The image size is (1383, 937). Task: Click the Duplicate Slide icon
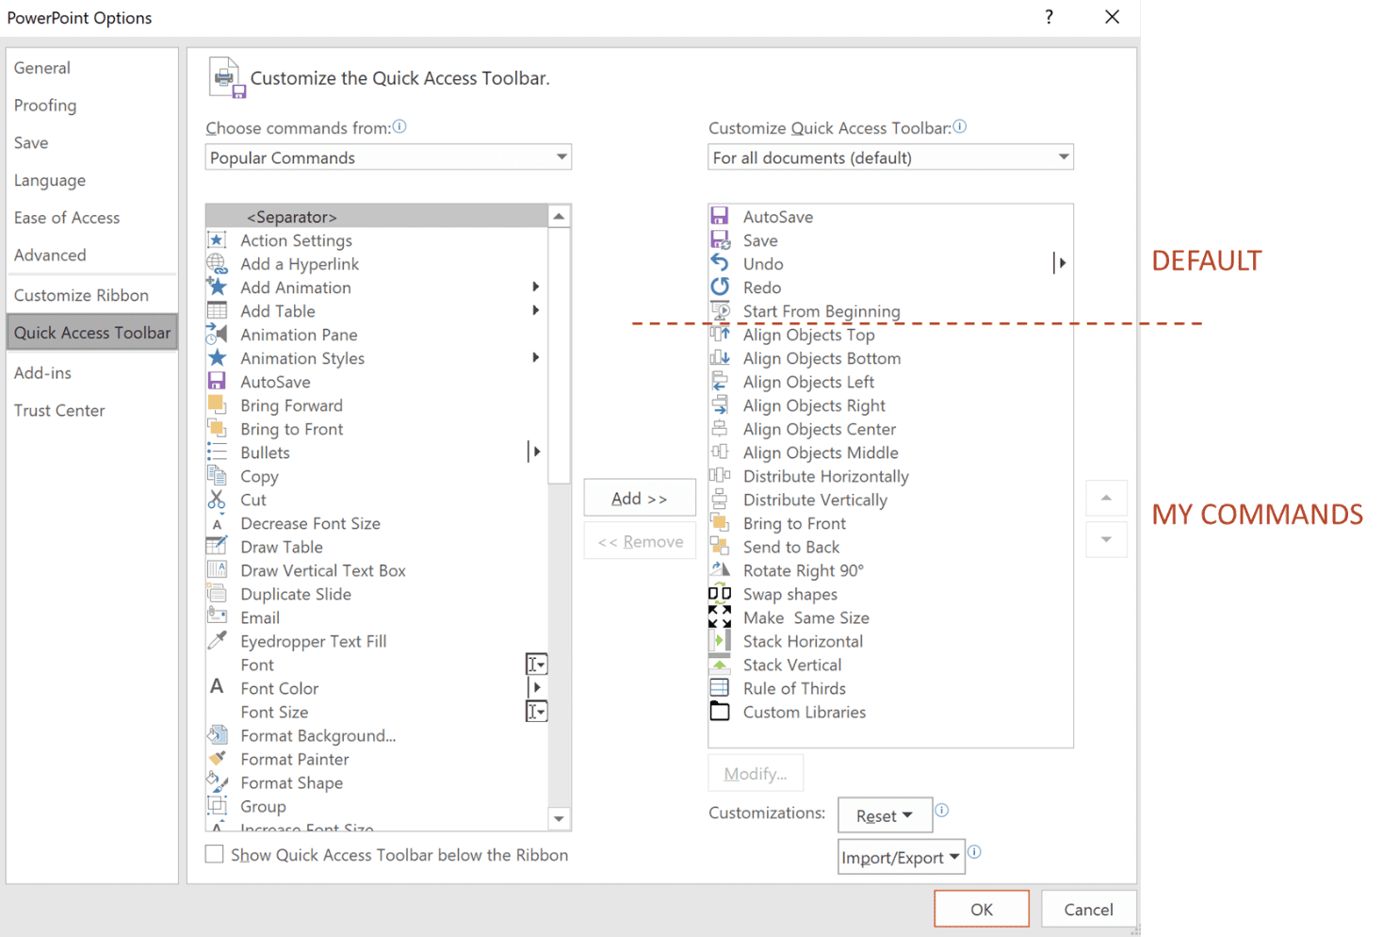point(217,594)
